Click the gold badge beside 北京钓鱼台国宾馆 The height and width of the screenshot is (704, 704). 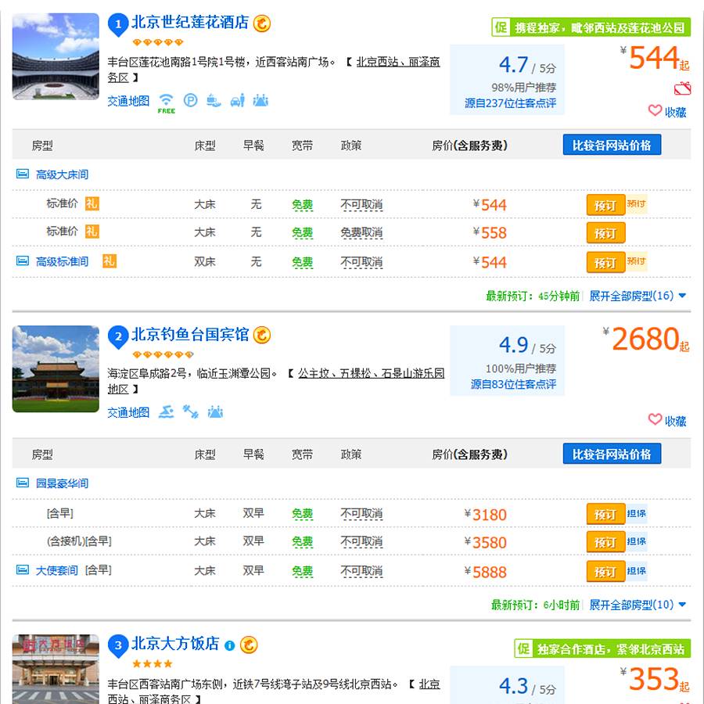[x=262, y=335]
